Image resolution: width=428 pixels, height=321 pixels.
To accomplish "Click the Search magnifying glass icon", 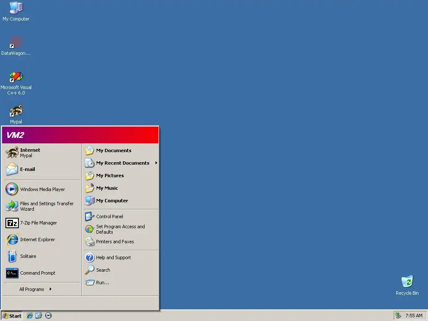I will point(89,270).
